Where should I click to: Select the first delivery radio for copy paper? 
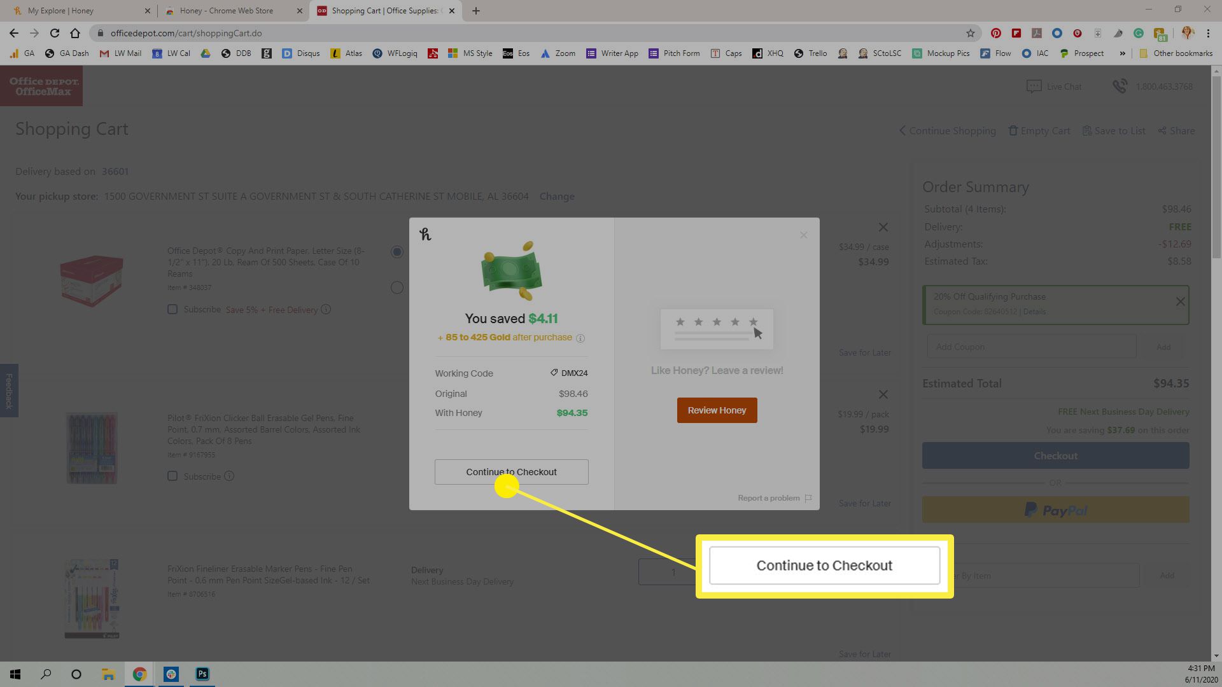tap(397, 252)
